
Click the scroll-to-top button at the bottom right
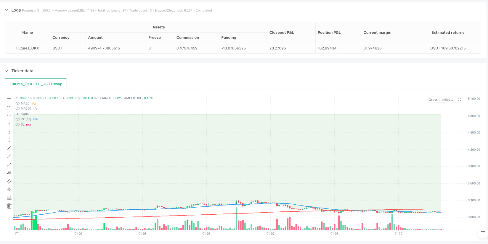(x=483, y=233)
